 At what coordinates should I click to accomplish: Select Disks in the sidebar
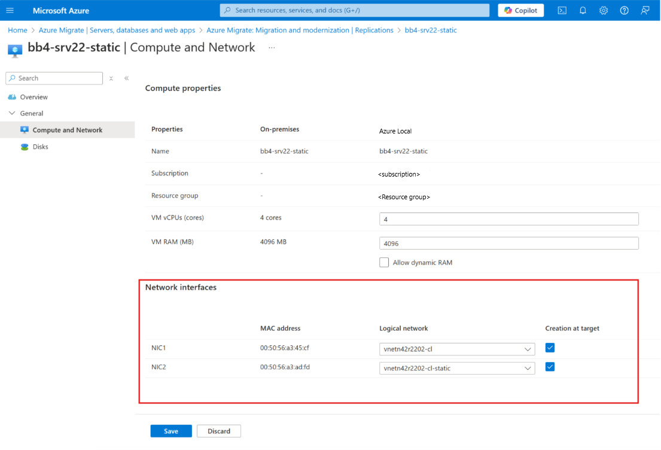click(41, 147)
